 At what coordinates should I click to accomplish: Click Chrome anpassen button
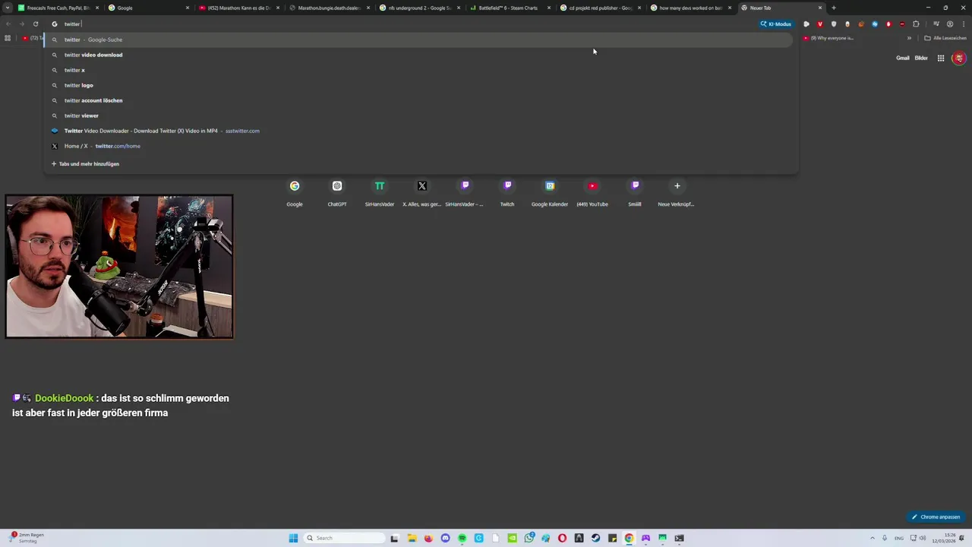(936, 517)
